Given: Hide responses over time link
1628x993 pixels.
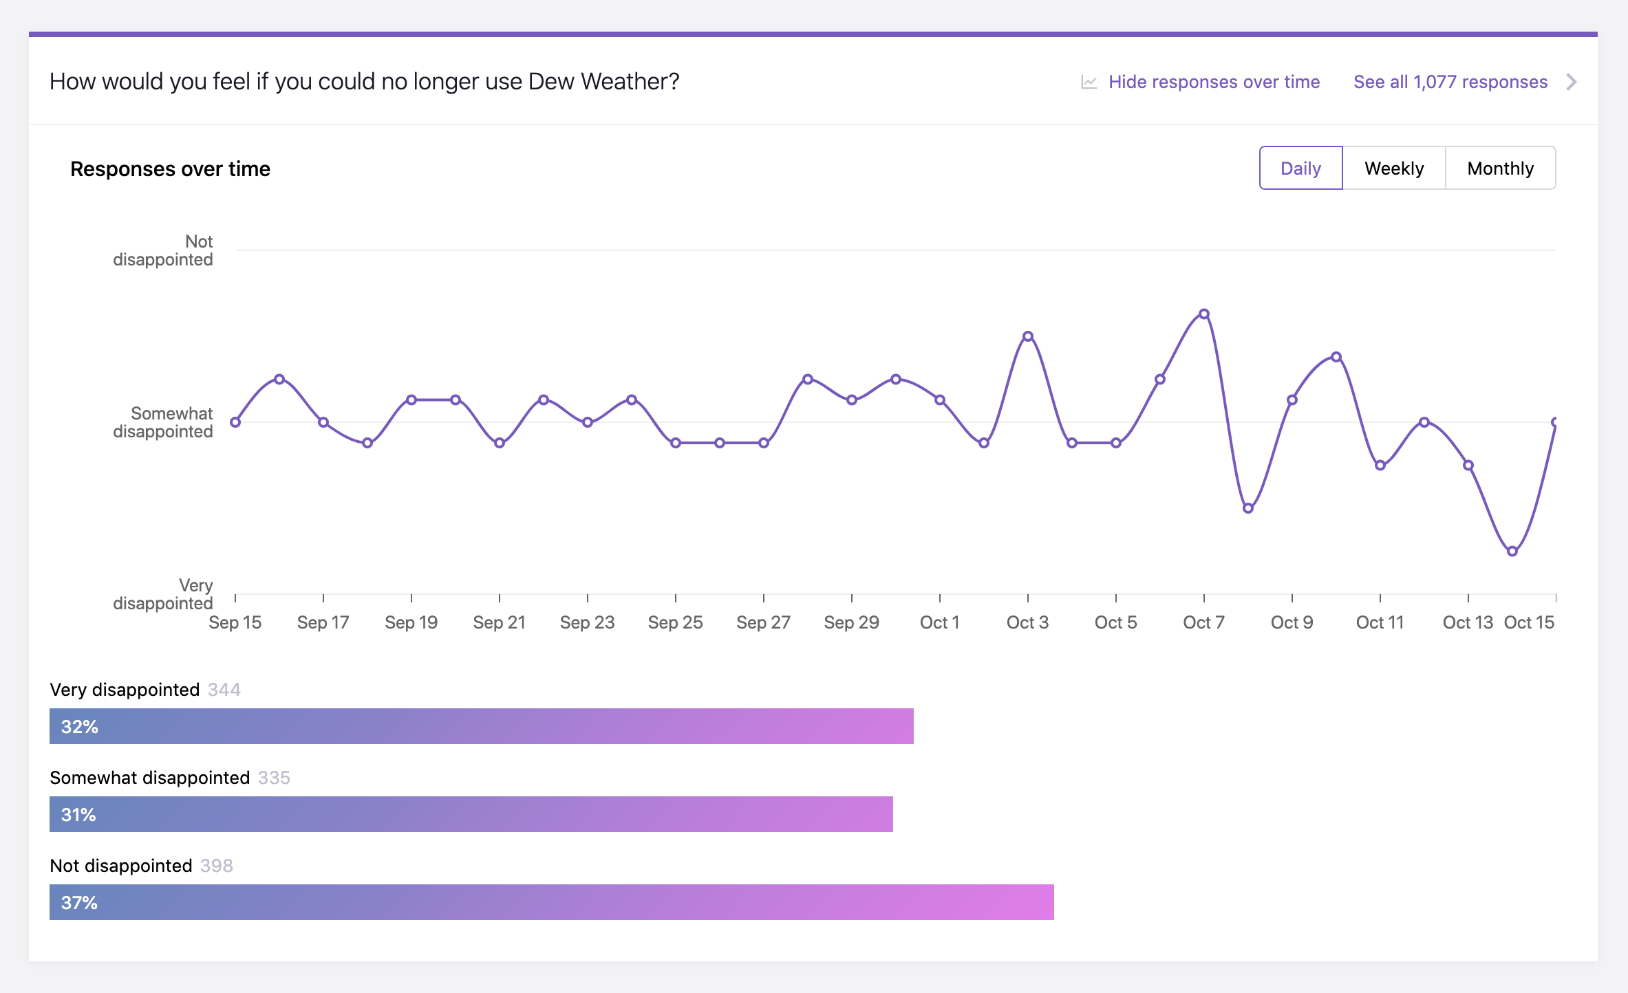Looking at the screenshot, I should coord(1214,82).
